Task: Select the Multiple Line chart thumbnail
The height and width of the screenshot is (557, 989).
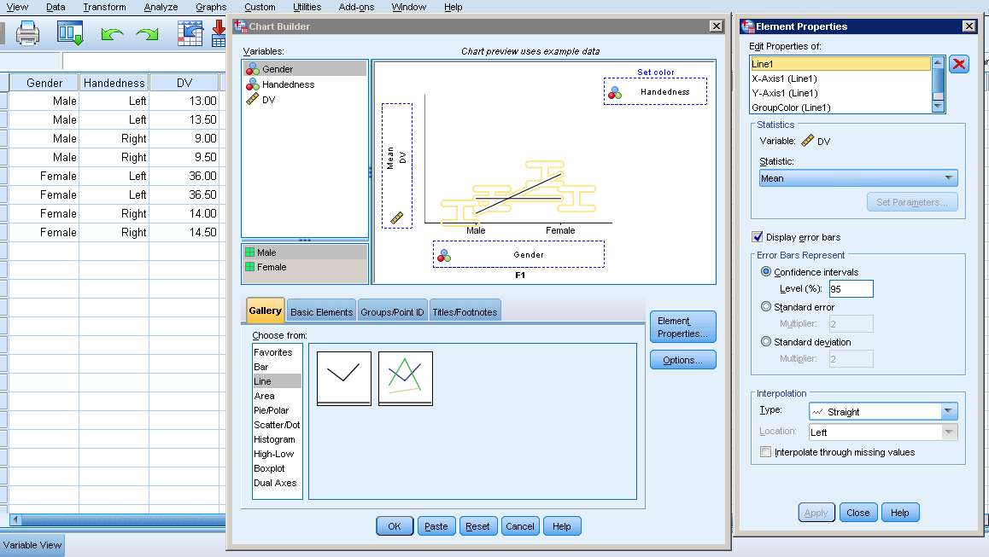Action: (406, 378)
